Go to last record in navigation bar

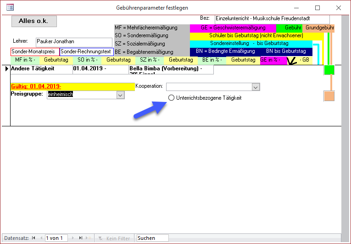[x=81, y=238]
